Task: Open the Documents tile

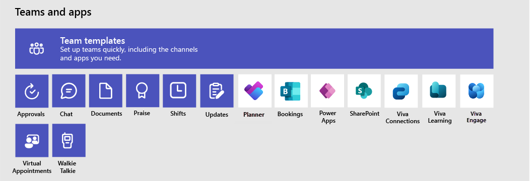Action: pos(106,91)
